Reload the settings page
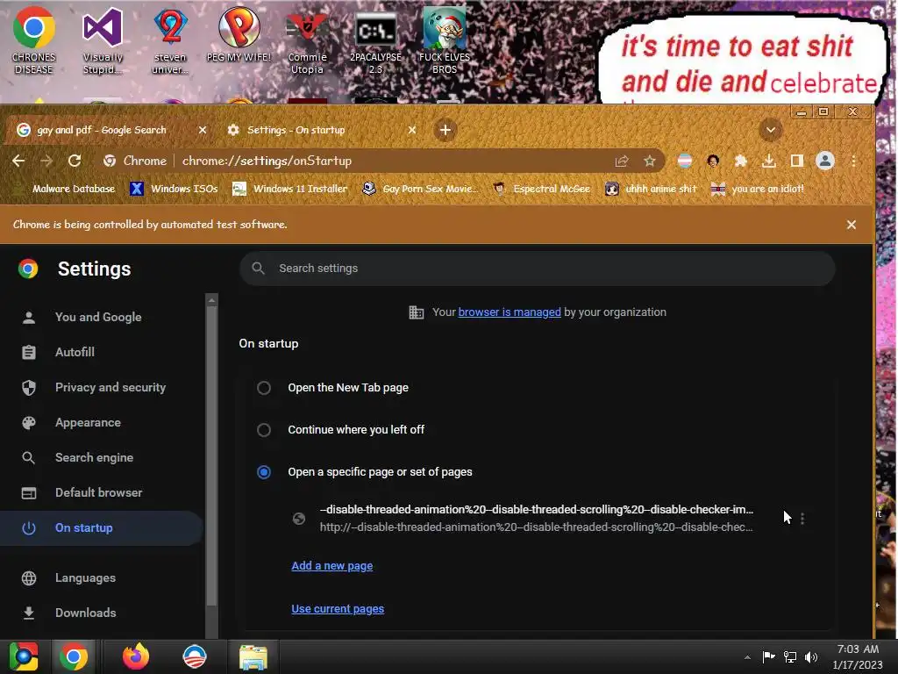 coord(75,161)
